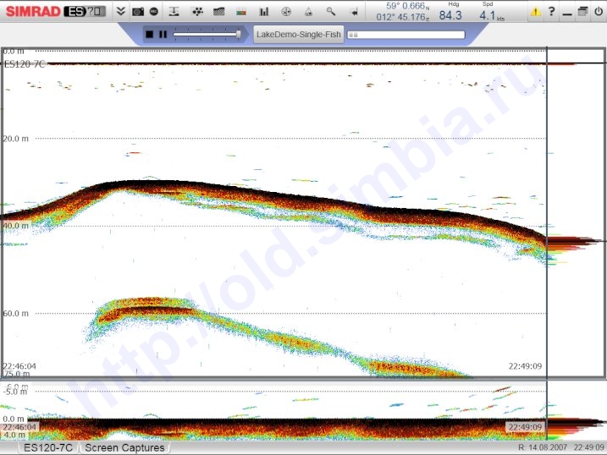Stop the replay playback

pyautogui.click(x=150, y=35)
